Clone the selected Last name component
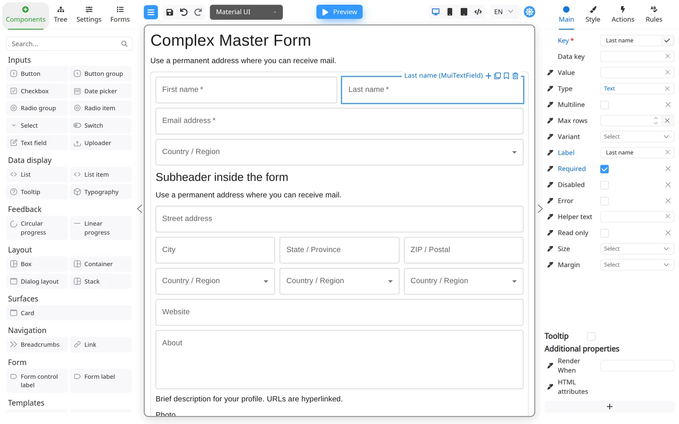Screen dimensions: 679x424 [x=497, y=76]
